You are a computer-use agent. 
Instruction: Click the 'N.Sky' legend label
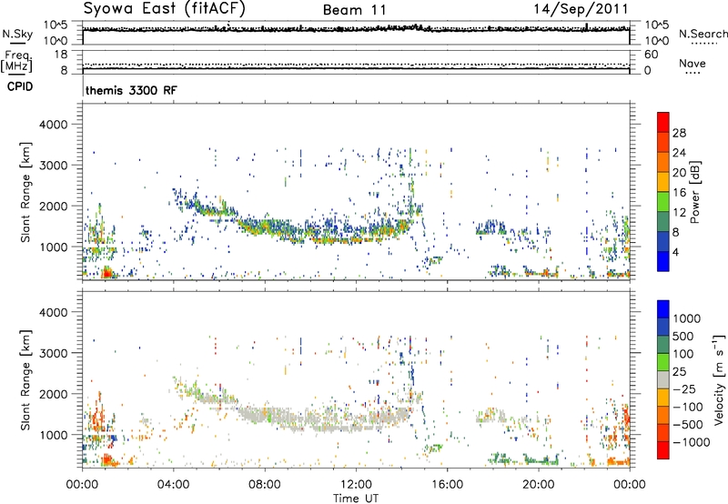click(x=17, y=34)
